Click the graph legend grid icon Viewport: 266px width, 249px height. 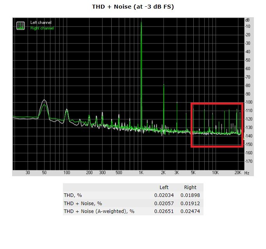pyautogui.click(x=20, y=25)
